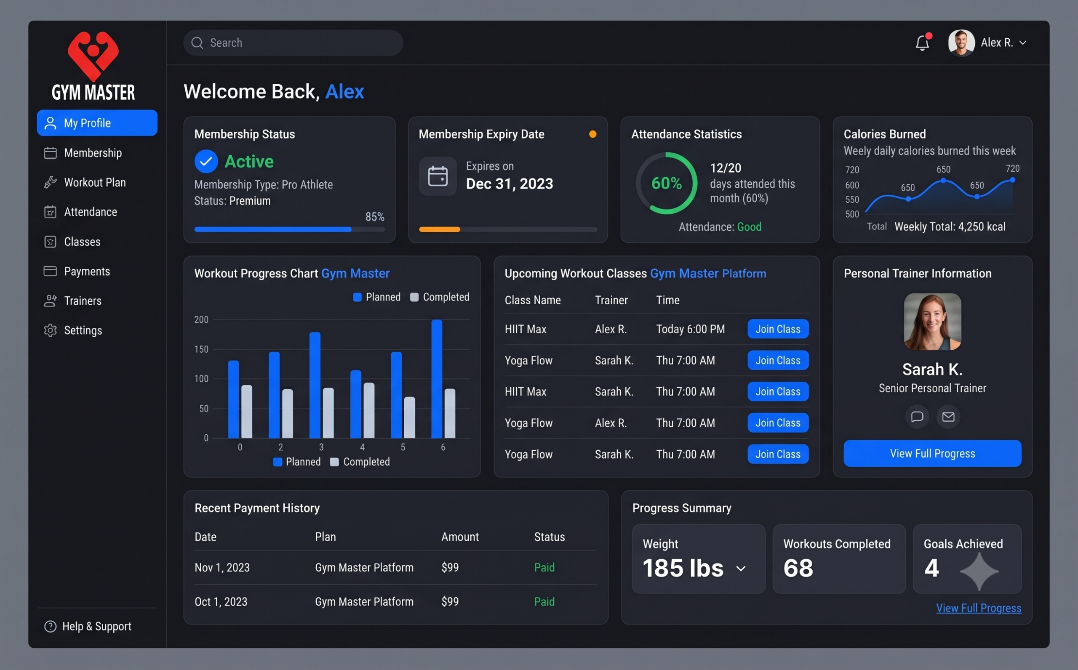Join the first Yoga Flow class with Sarah K.
Image resolution: width=1078 pixels, height=670 pixels.
click(778, 360)
